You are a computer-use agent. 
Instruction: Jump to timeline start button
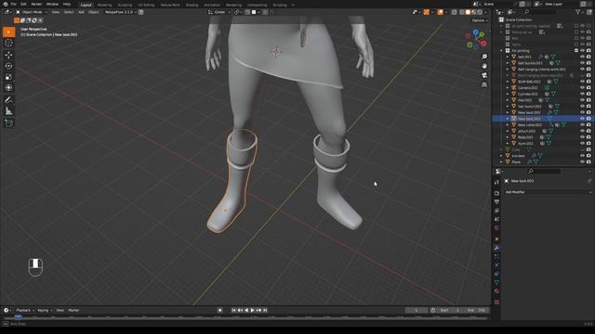pyautogui.click(x=233, y=310)
